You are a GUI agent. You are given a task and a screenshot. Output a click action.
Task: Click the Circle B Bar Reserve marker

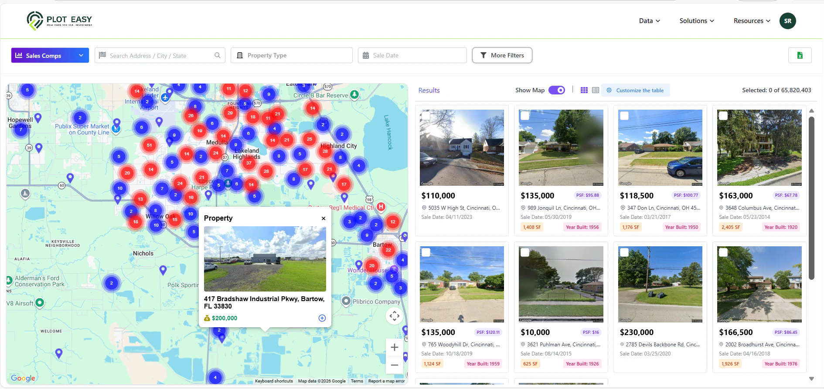[x=355, y=94]
